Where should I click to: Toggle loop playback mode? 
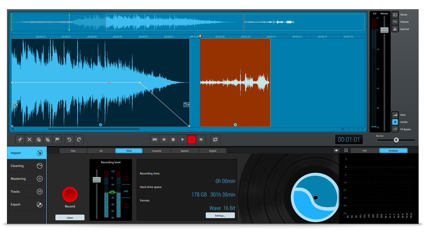click(x=215, y=140)
